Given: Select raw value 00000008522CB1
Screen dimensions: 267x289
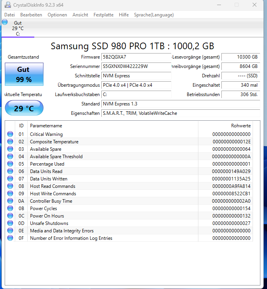Looking at the screenshot, I should [231, 194].
